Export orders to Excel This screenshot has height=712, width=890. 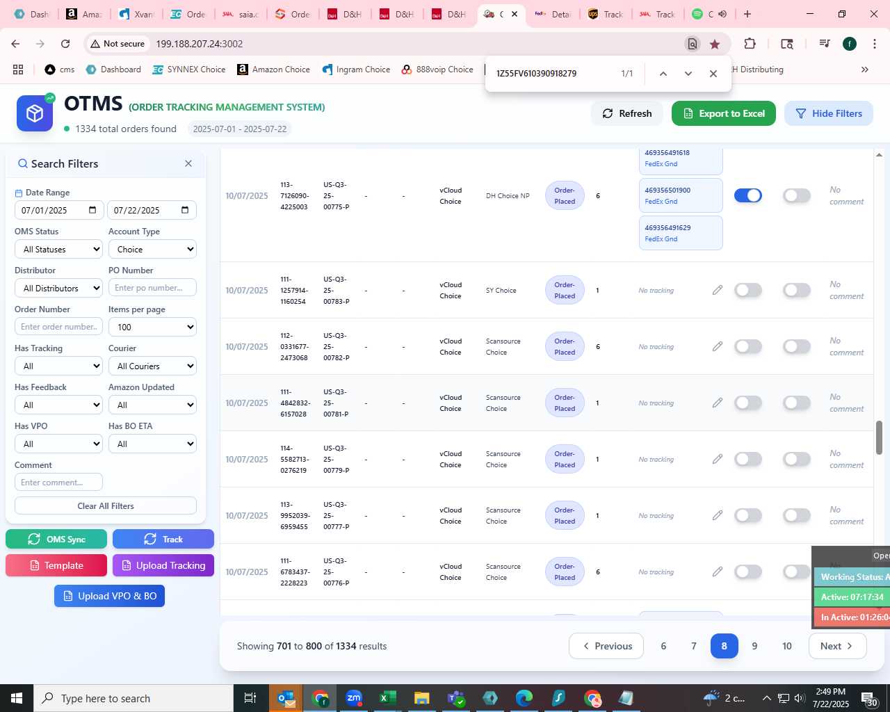[x=724, y=113]
